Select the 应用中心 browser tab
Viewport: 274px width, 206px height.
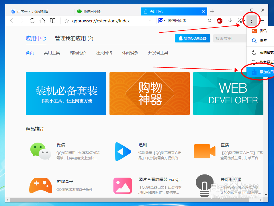point(174,11)
